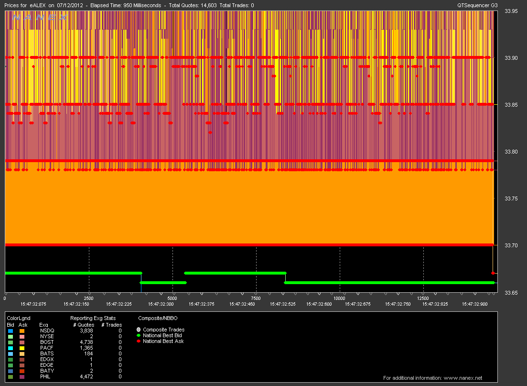Click the 5000 quote-count axis label
The width and height of the screenshot is (527, 386).
(x=172, y=298)
